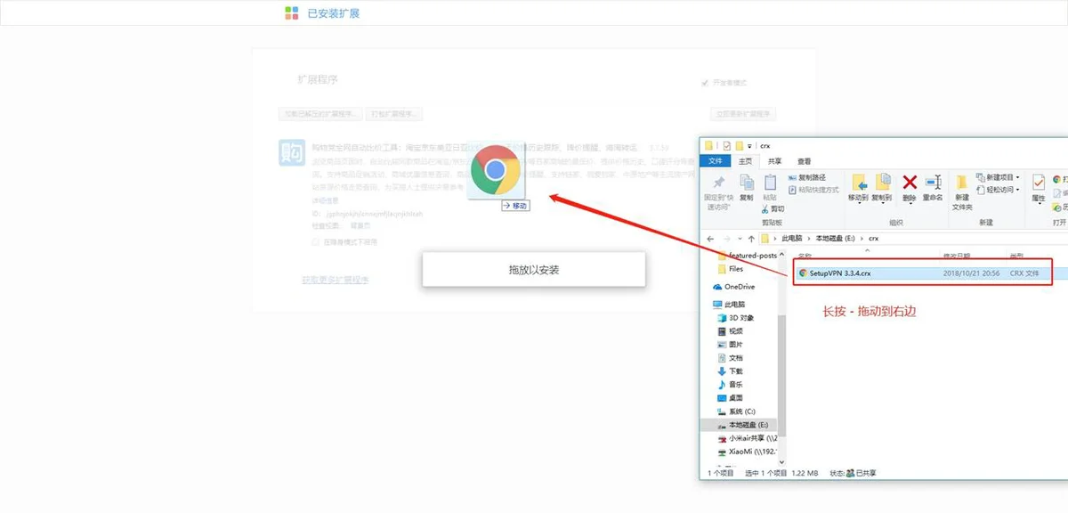This screenshot has width=1068, height=513.
Task: Open the 视频 (Videos) folder
Action: 729,331
